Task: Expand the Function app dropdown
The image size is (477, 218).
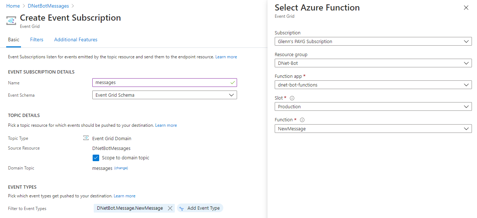Action: click(x=373, y=85)
